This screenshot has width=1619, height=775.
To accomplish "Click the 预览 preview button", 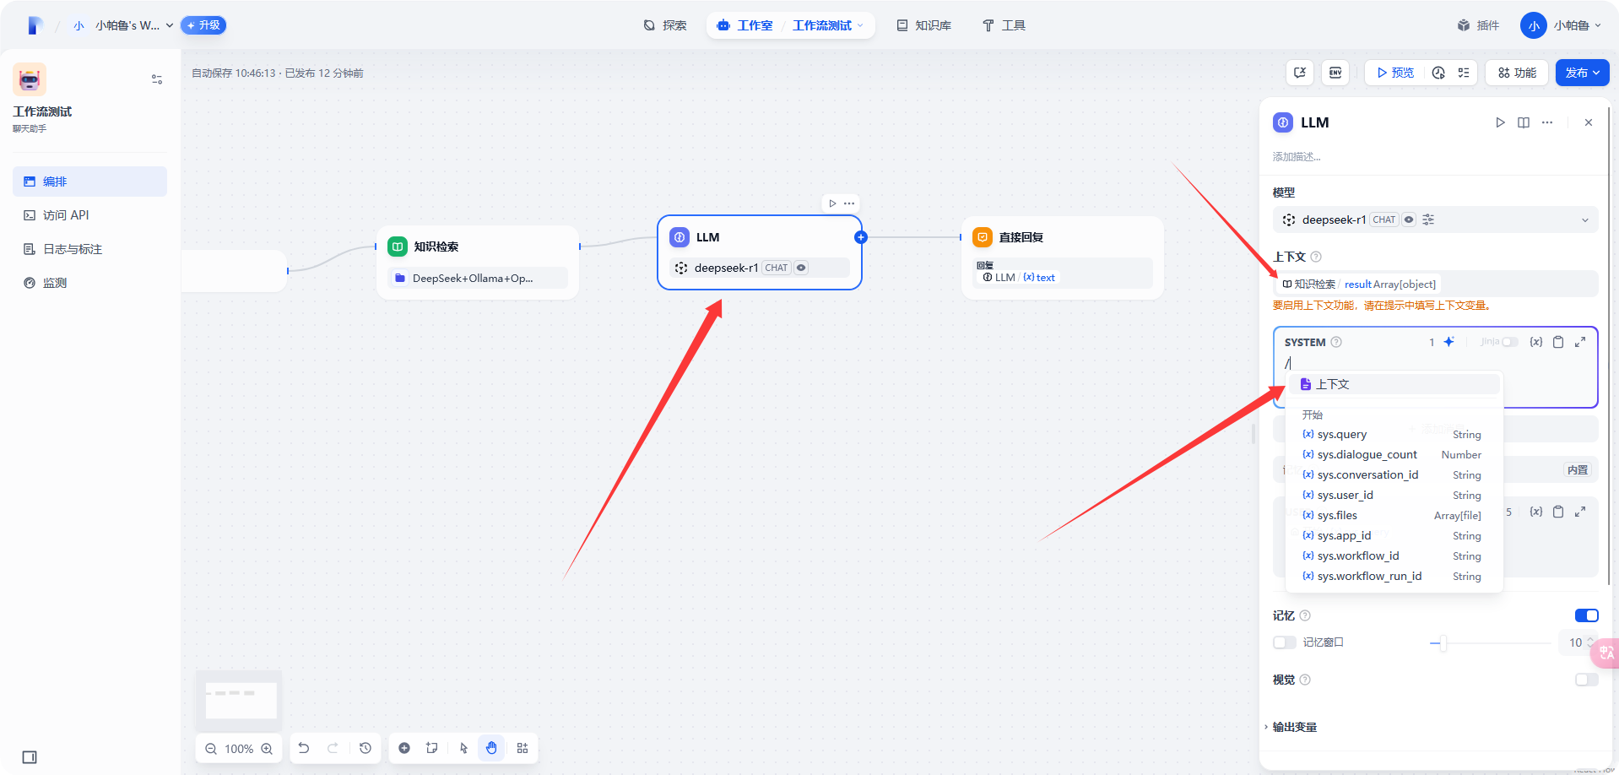I will [x=1395, y=73].
